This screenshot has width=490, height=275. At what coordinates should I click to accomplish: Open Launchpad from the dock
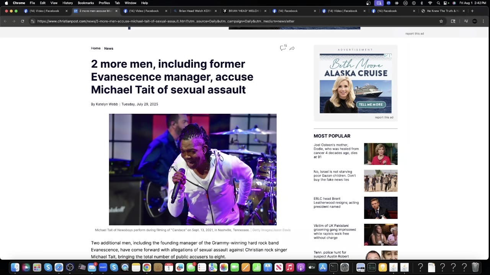[37, 267]
